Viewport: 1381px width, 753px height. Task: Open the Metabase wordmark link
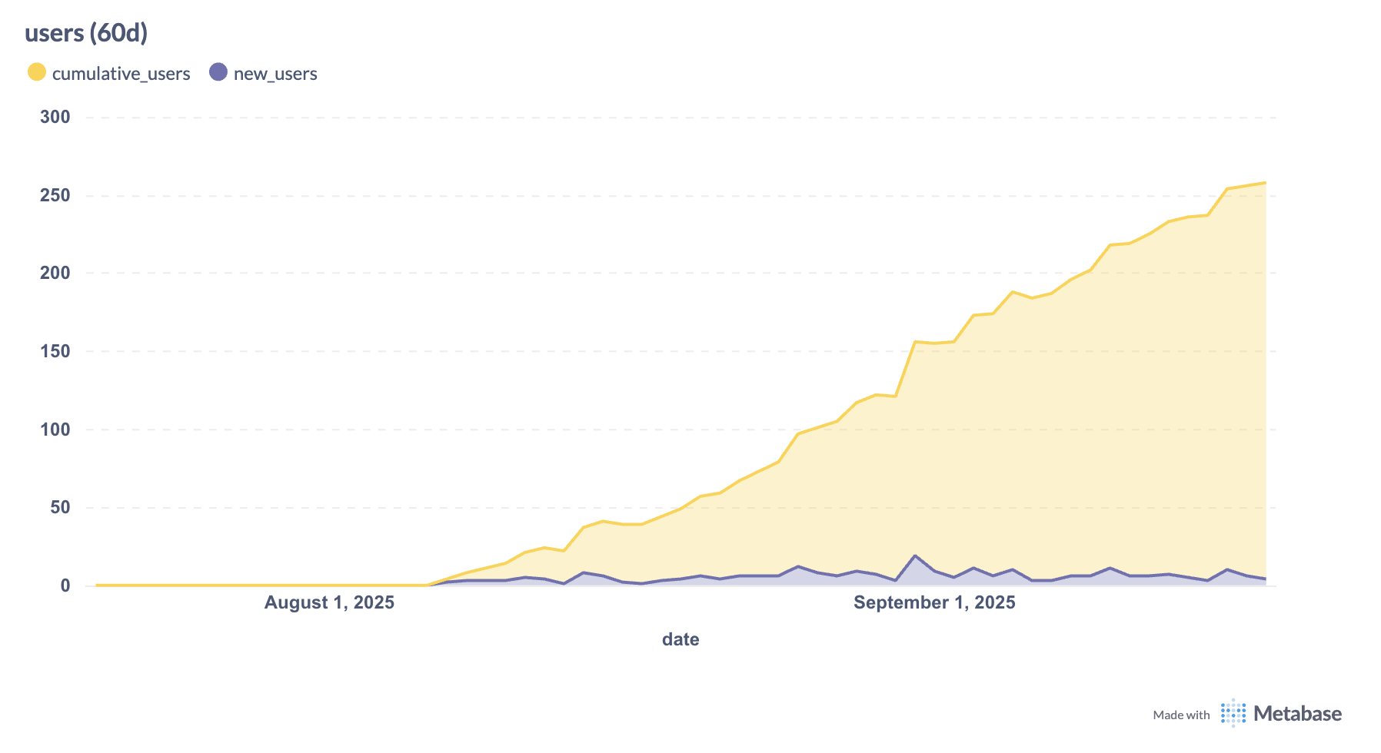[1297, 714]
